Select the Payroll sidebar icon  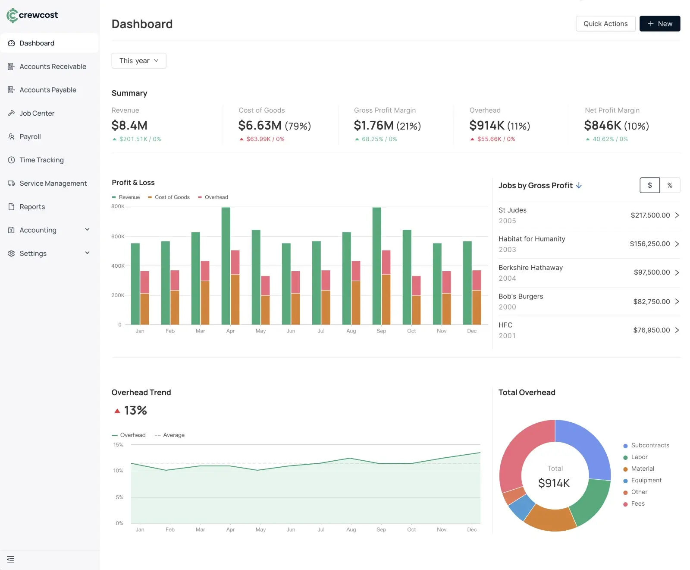(11, 136)
